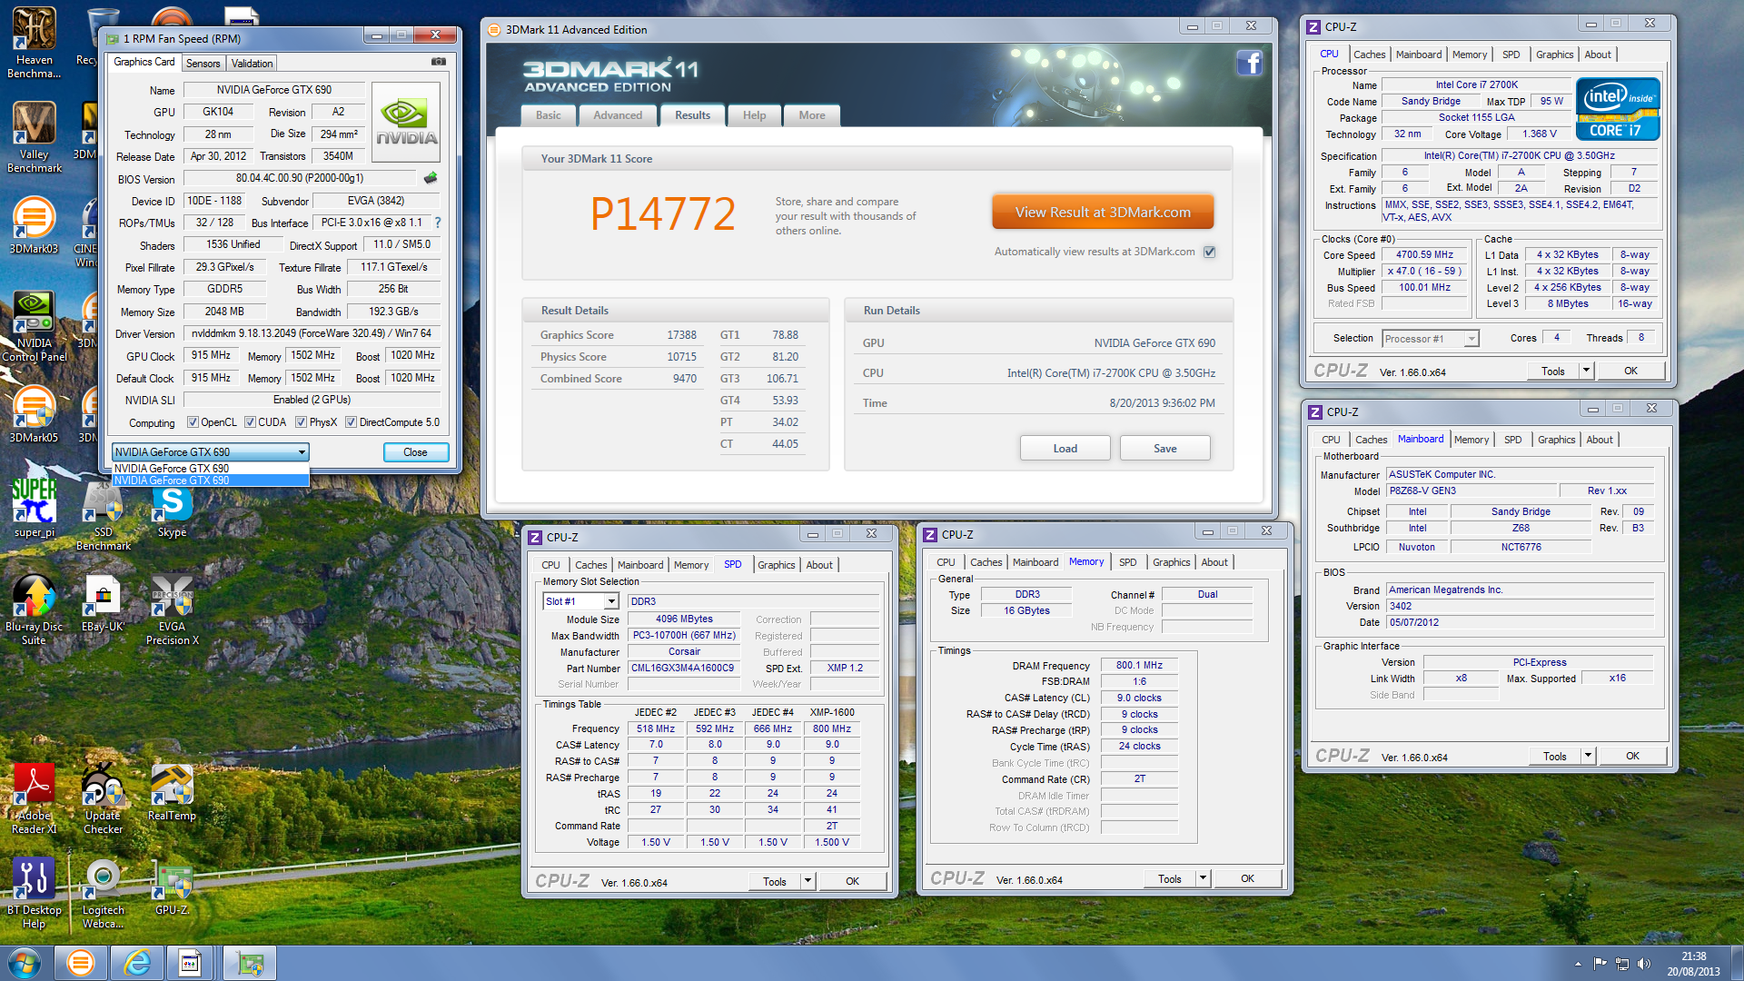Open Caches tab in Mainboard CPU-Z window

pyautogui.click(x=1371, y=440)
